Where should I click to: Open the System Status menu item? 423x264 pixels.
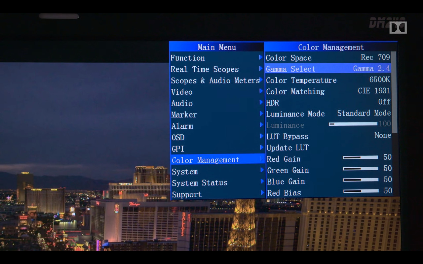pos(217,182)
